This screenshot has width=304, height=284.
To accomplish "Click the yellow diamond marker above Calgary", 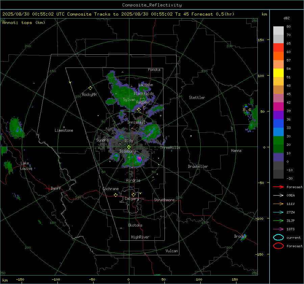I will click(x=133, y=195).
